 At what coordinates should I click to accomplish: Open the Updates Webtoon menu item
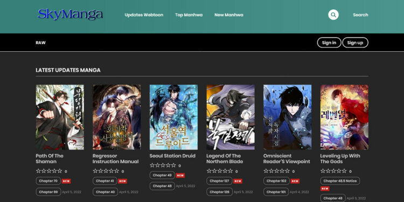coord(144,15)
